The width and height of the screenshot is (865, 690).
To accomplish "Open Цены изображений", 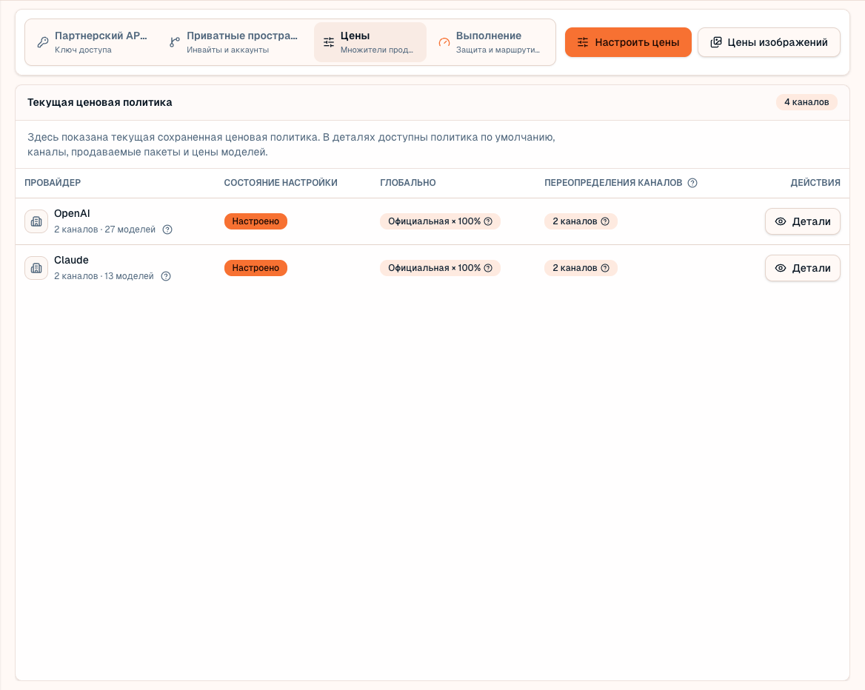I will pos(769,42).
